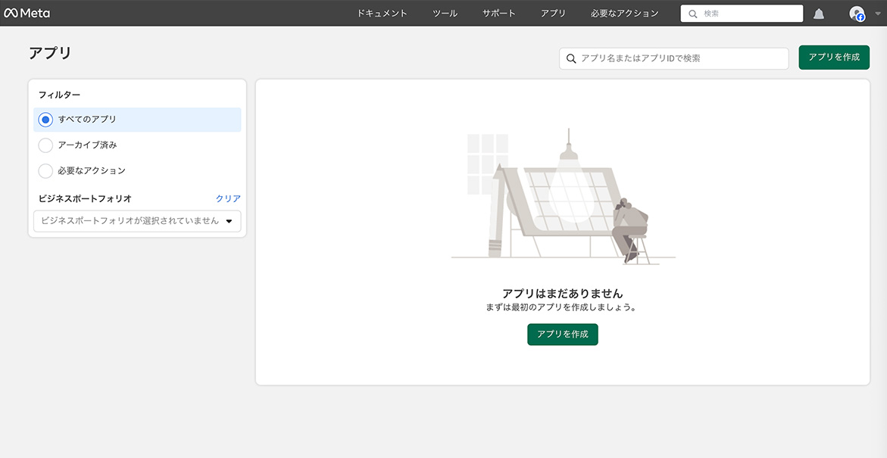Click the profile avatar icon
The image size is (887, 458).
[x=857, y=14]
